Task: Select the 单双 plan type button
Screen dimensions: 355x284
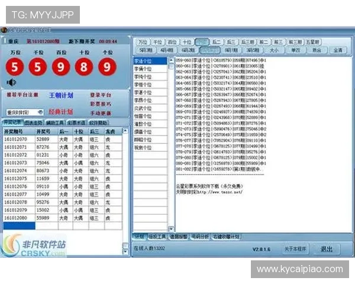Action: pyautogui.click(x=295, y=50)
